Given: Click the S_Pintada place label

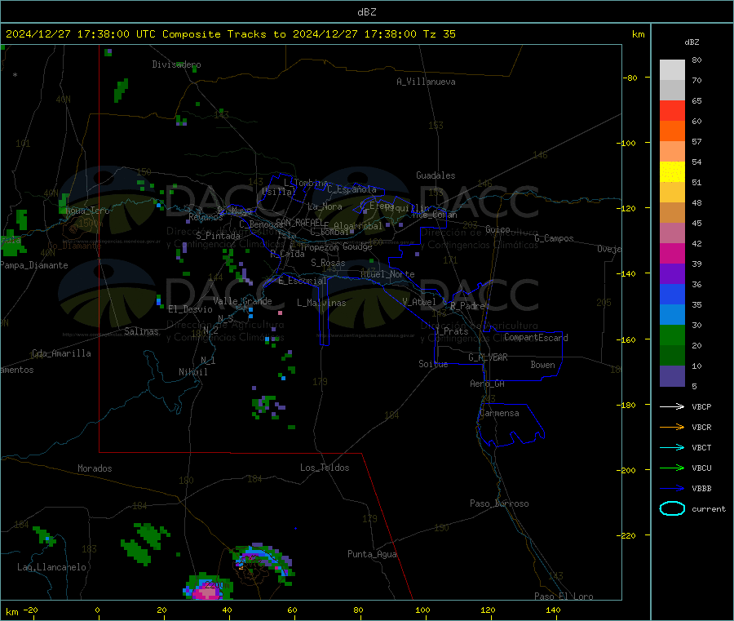Looking at the screenshot, I should (x=218, y=236).
